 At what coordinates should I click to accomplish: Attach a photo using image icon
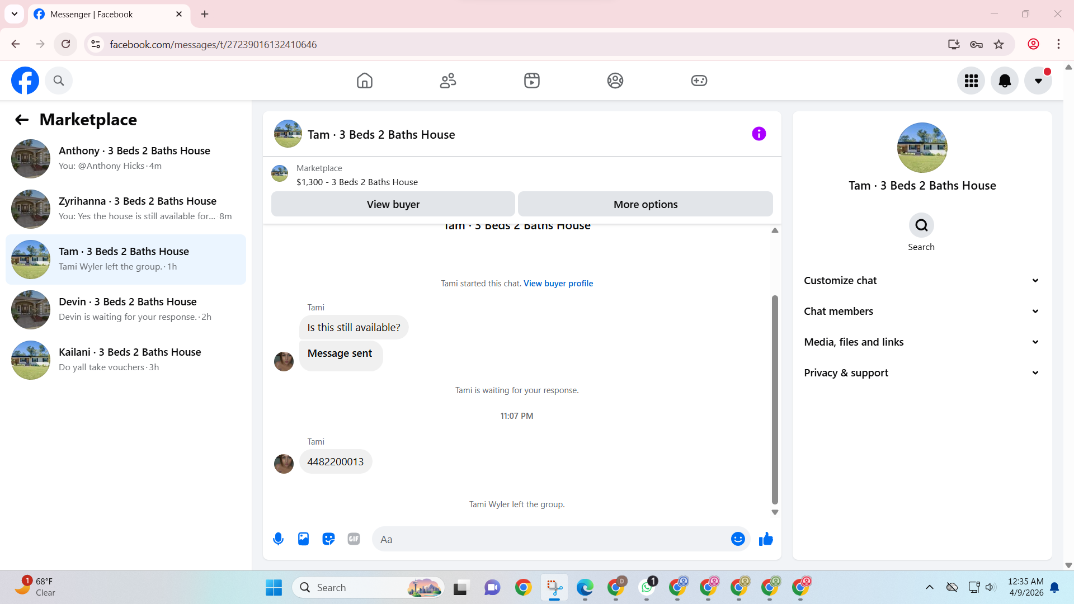(303, 539)
